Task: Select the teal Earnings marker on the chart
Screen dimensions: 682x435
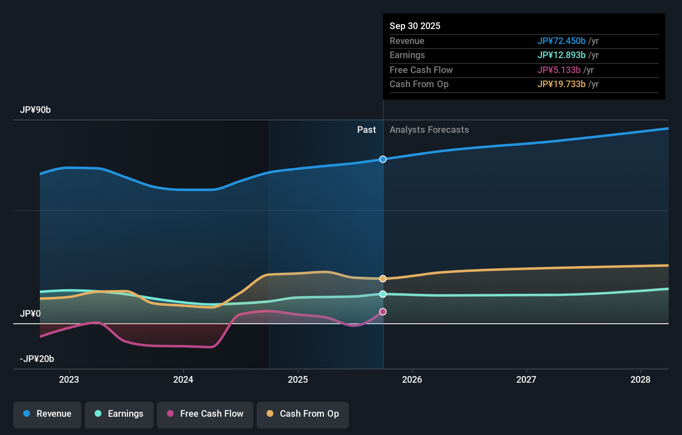Action: click(383, 294)
